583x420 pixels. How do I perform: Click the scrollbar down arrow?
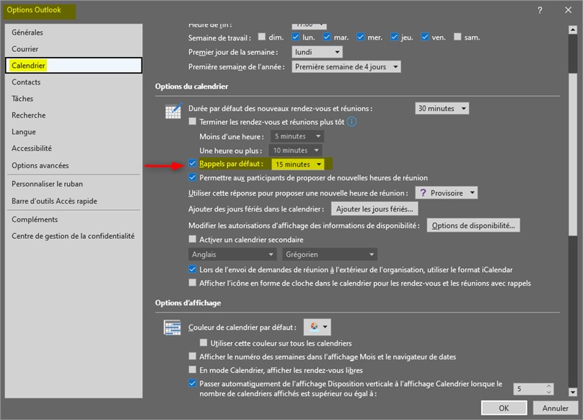pyautogui.click(x=573, y=392)
